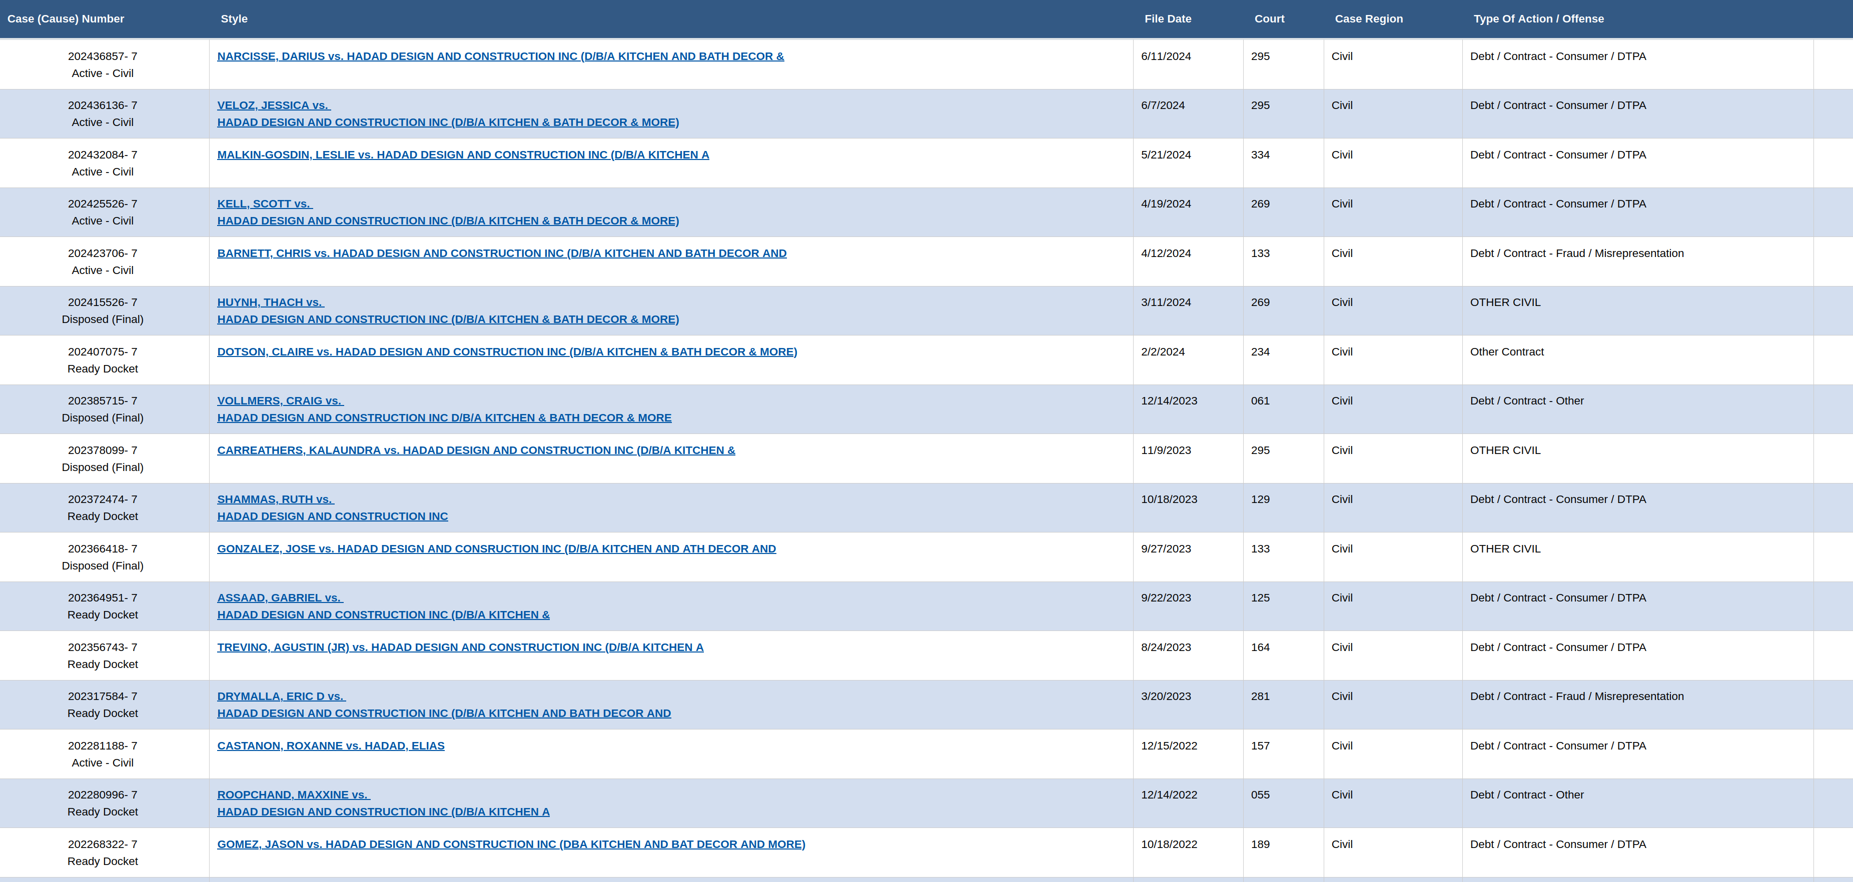Click the file date 2/2/2024
Viewport: 1853px width, 882px height.
click(x=1163, y=351)
